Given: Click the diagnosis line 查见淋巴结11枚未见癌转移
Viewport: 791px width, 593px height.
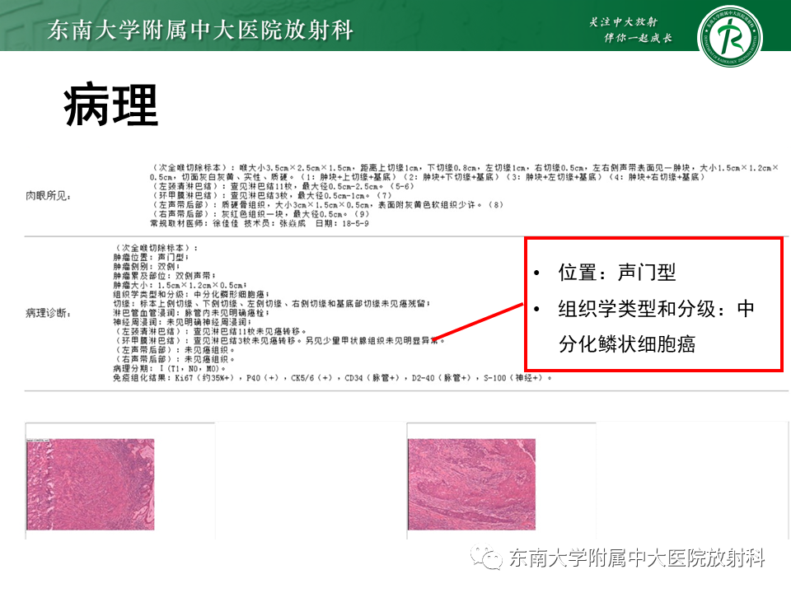Looking at the screenshot, I should point(210,331).
